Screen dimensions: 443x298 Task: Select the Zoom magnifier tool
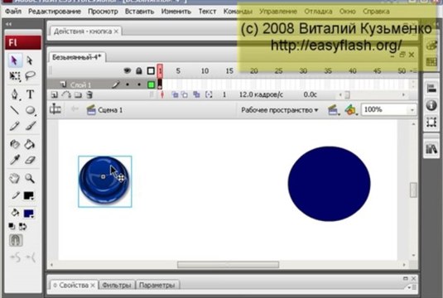[x=29, y=178]
